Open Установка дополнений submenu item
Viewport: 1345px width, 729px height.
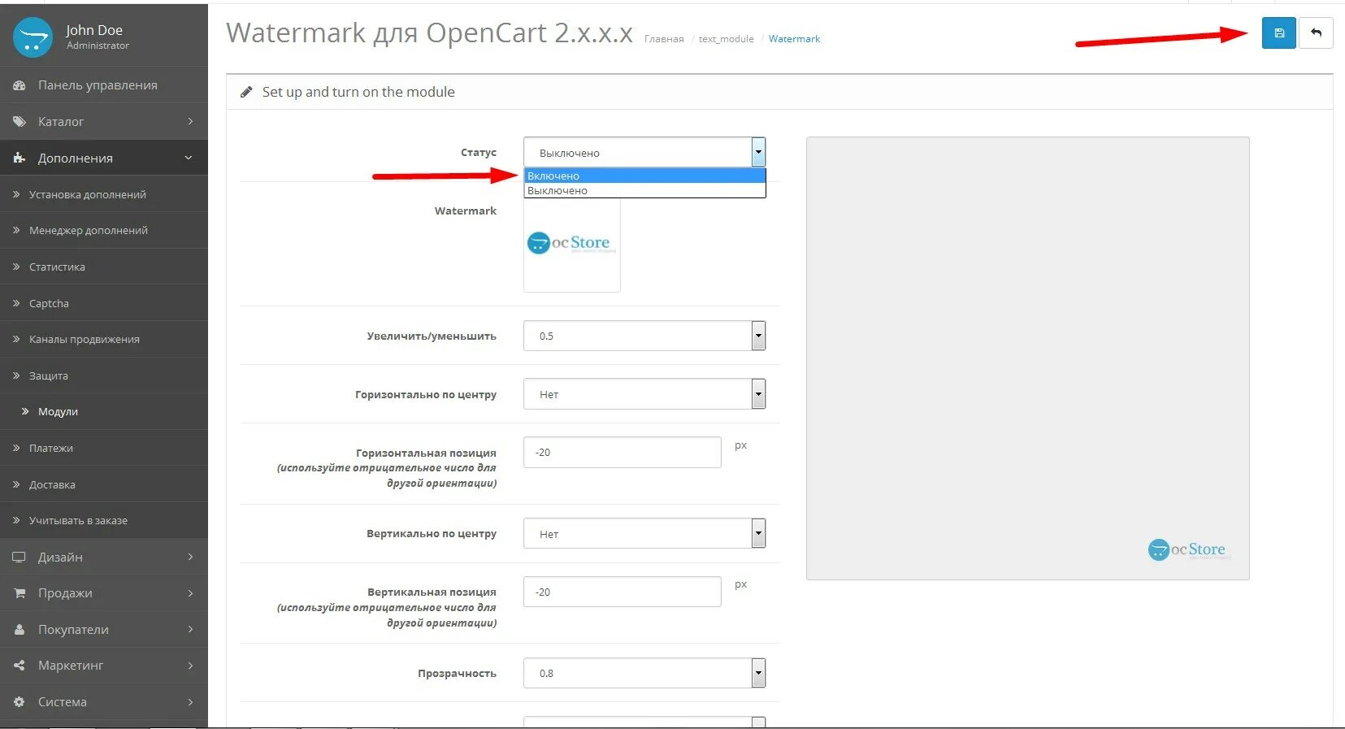pyautogui.click(x=104, y=194)
